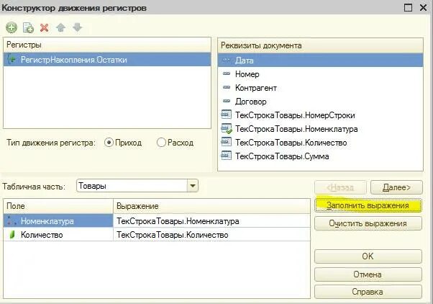Click the Move down arrow icon
Screen dimensions: 433x304
78,27
